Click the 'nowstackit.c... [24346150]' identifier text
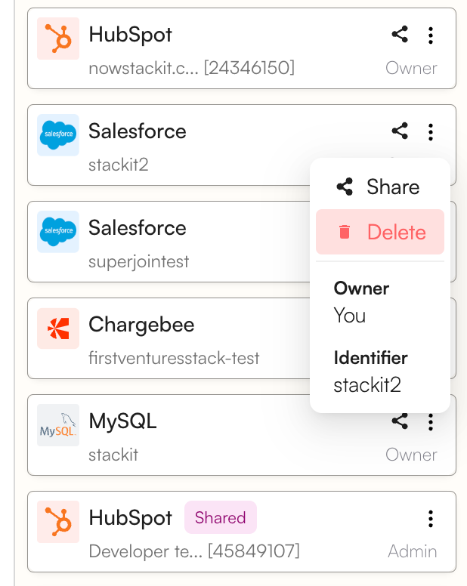The height and width of the screenshot is (586, 467). (x=191, y=68)
